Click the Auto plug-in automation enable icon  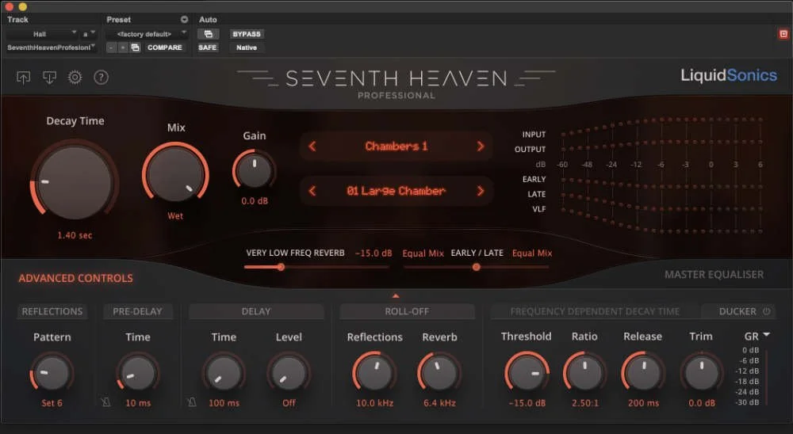[x=208, y=34]
